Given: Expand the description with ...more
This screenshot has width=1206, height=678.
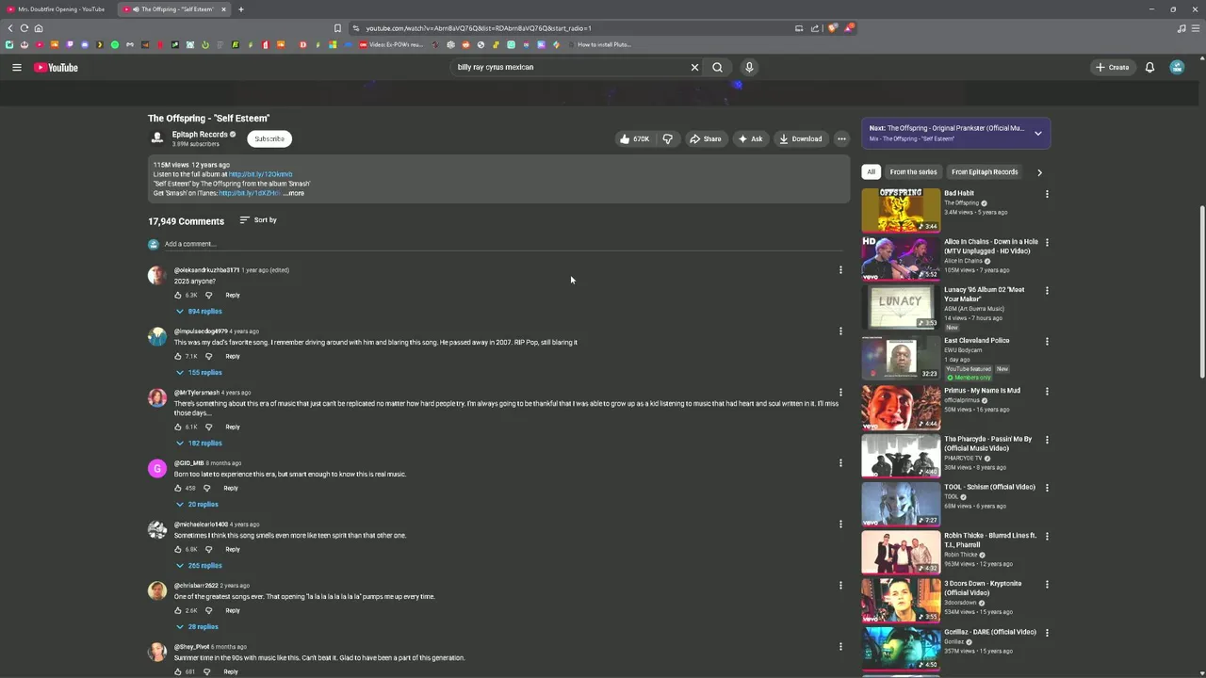Looking at the screenshot, I should pyautogui.click(x=294, y=193).
